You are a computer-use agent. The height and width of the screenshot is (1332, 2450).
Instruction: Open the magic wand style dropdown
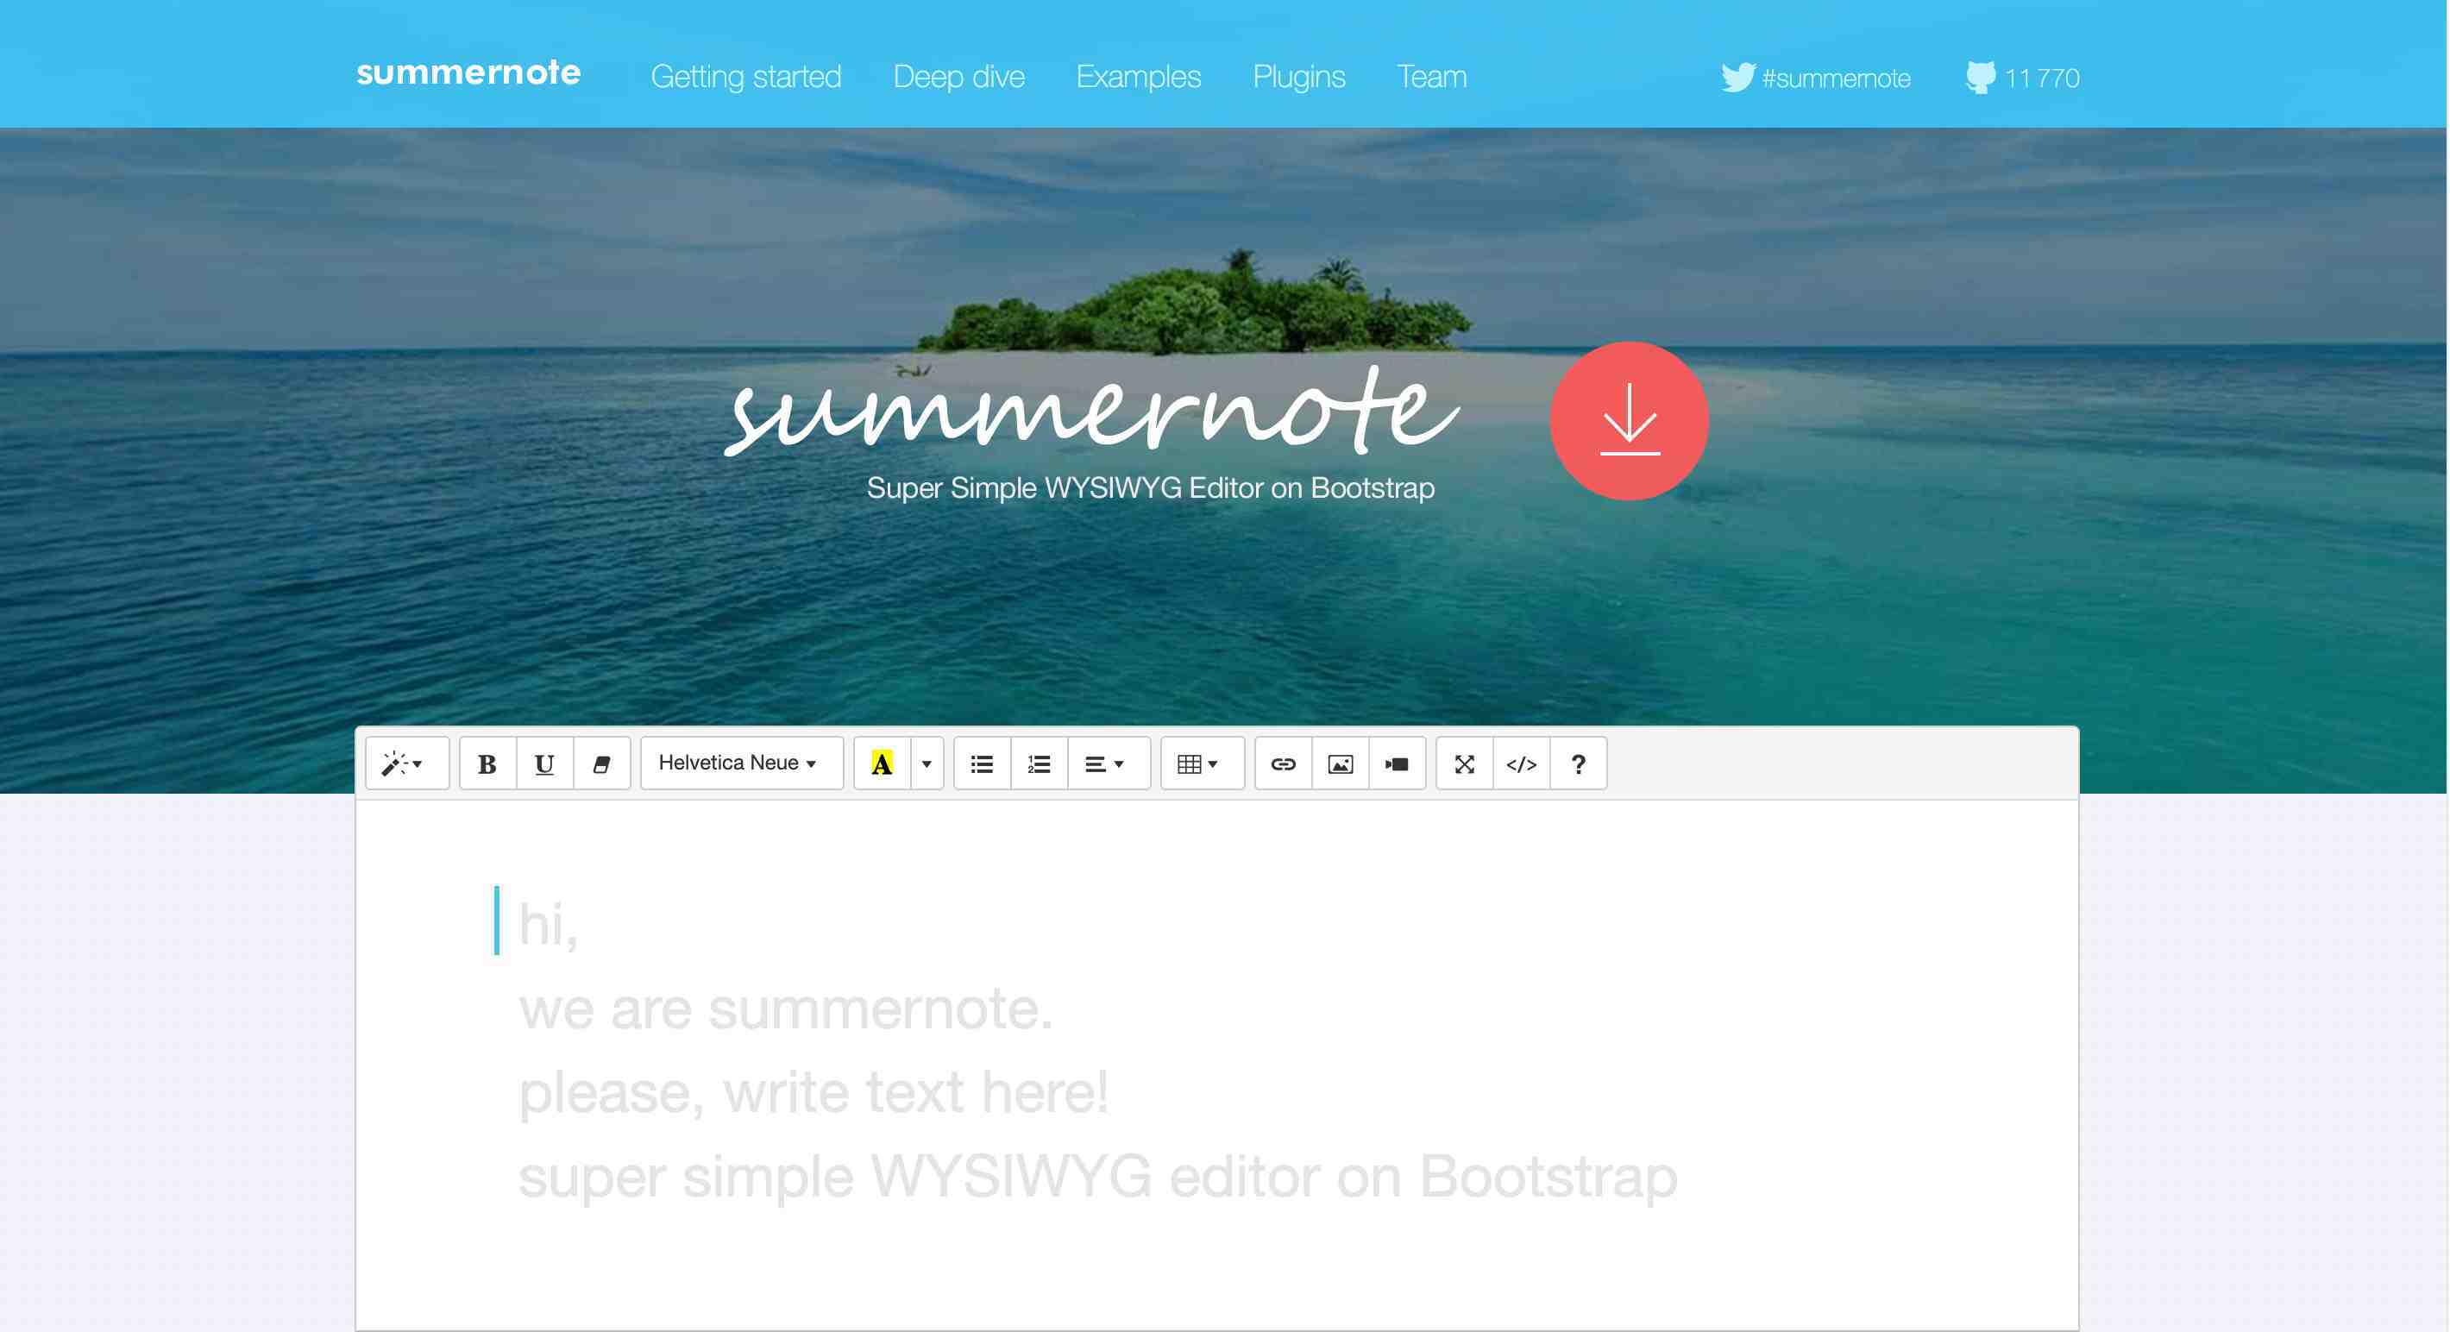click(406, 762)
